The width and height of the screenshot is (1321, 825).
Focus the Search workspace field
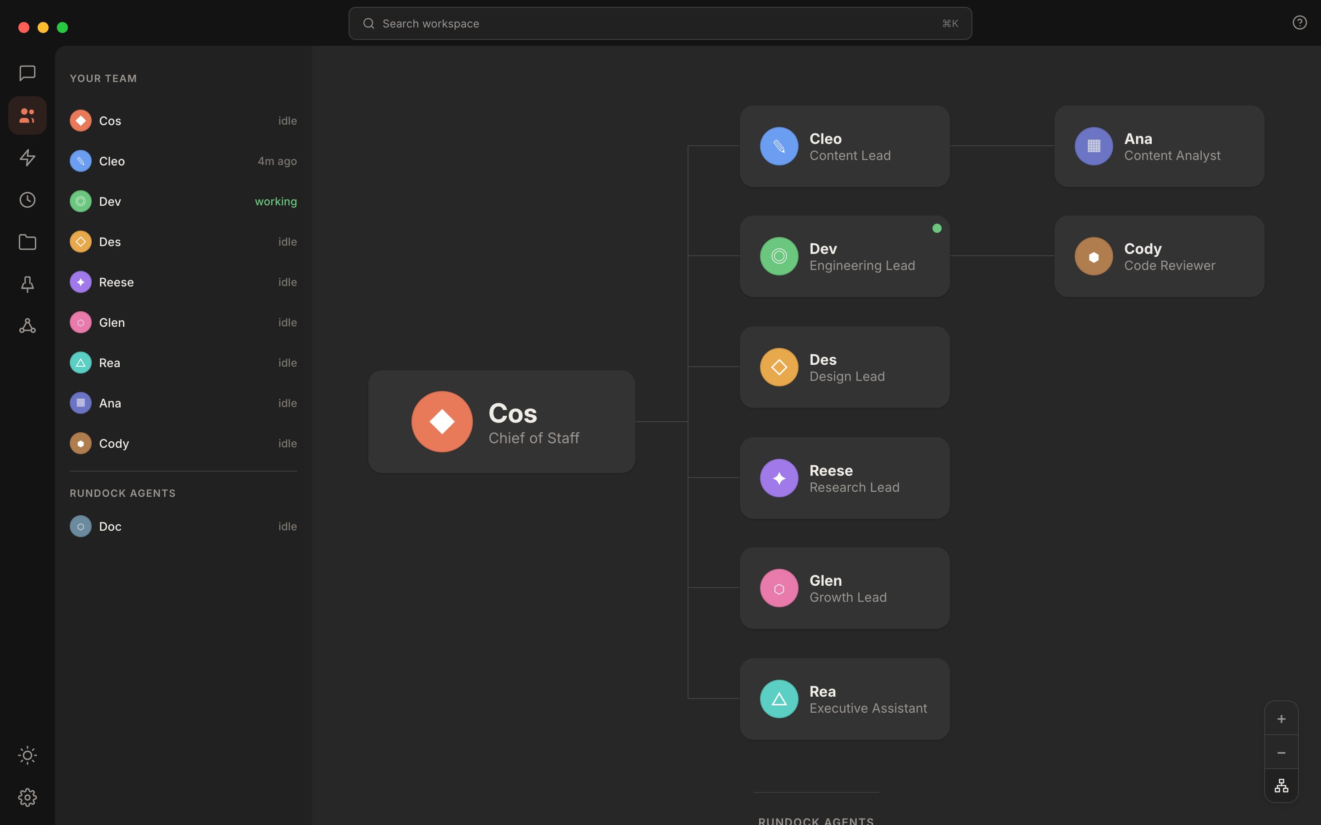660,23
